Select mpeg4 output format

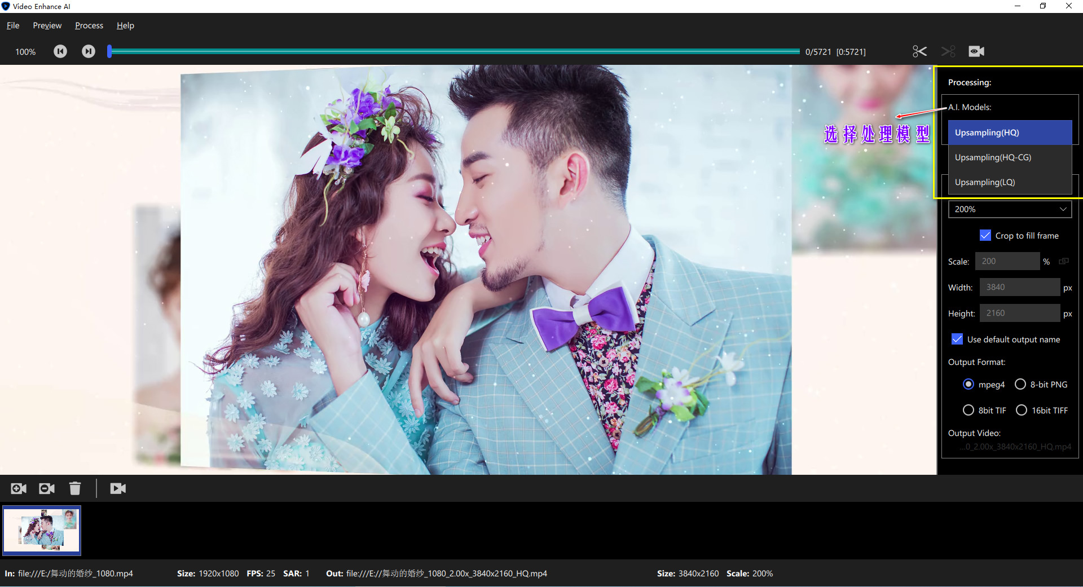coord(968,384)
